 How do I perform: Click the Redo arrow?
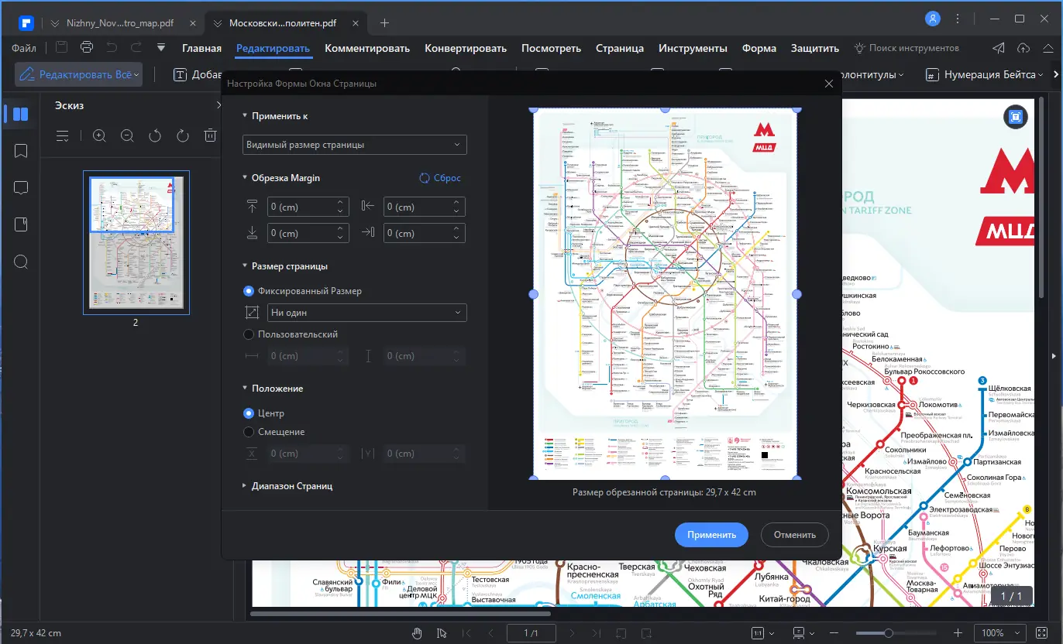tap(136, 47)
